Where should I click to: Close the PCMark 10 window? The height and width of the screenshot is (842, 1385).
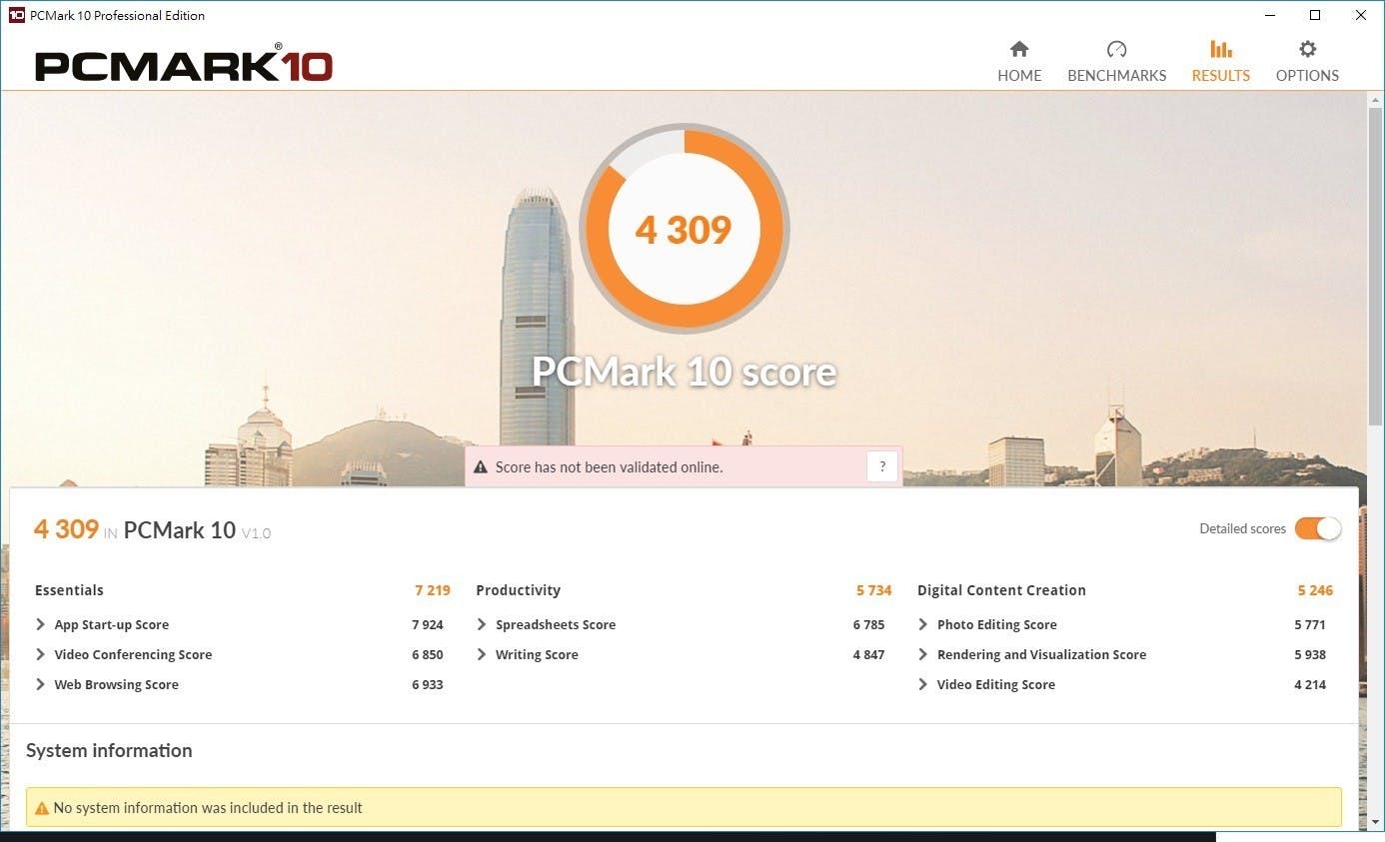1361,15
